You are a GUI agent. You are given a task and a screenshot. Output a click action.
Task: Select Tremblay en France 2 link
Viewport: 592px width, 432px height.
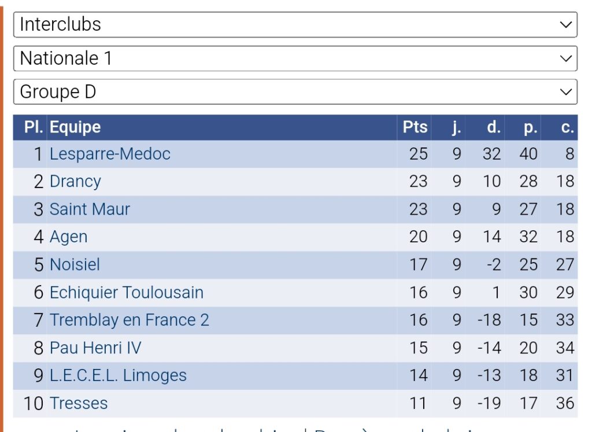tap(129, 320)
